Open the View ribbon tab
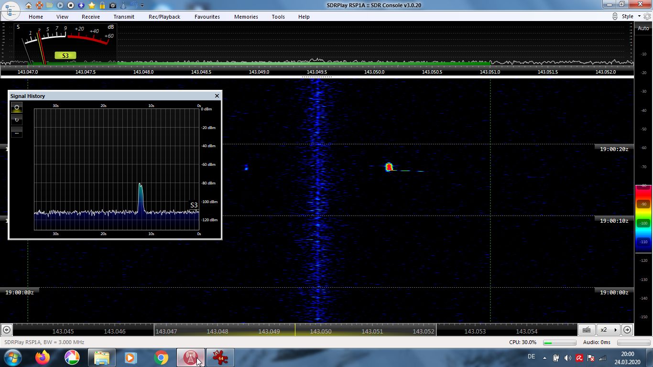The height and width of the screenshot is (367, 653). click(62, 17)
